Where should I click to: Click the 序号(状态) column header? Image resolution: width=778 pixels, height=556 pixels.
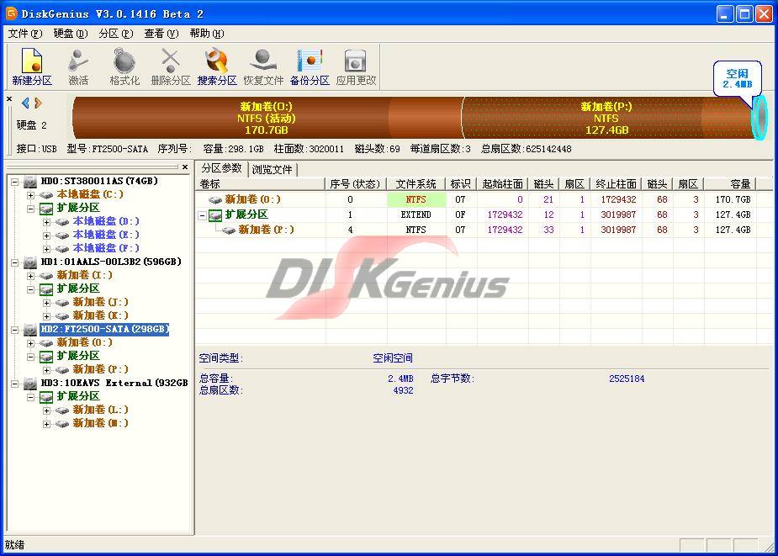(x=356, y=184)
